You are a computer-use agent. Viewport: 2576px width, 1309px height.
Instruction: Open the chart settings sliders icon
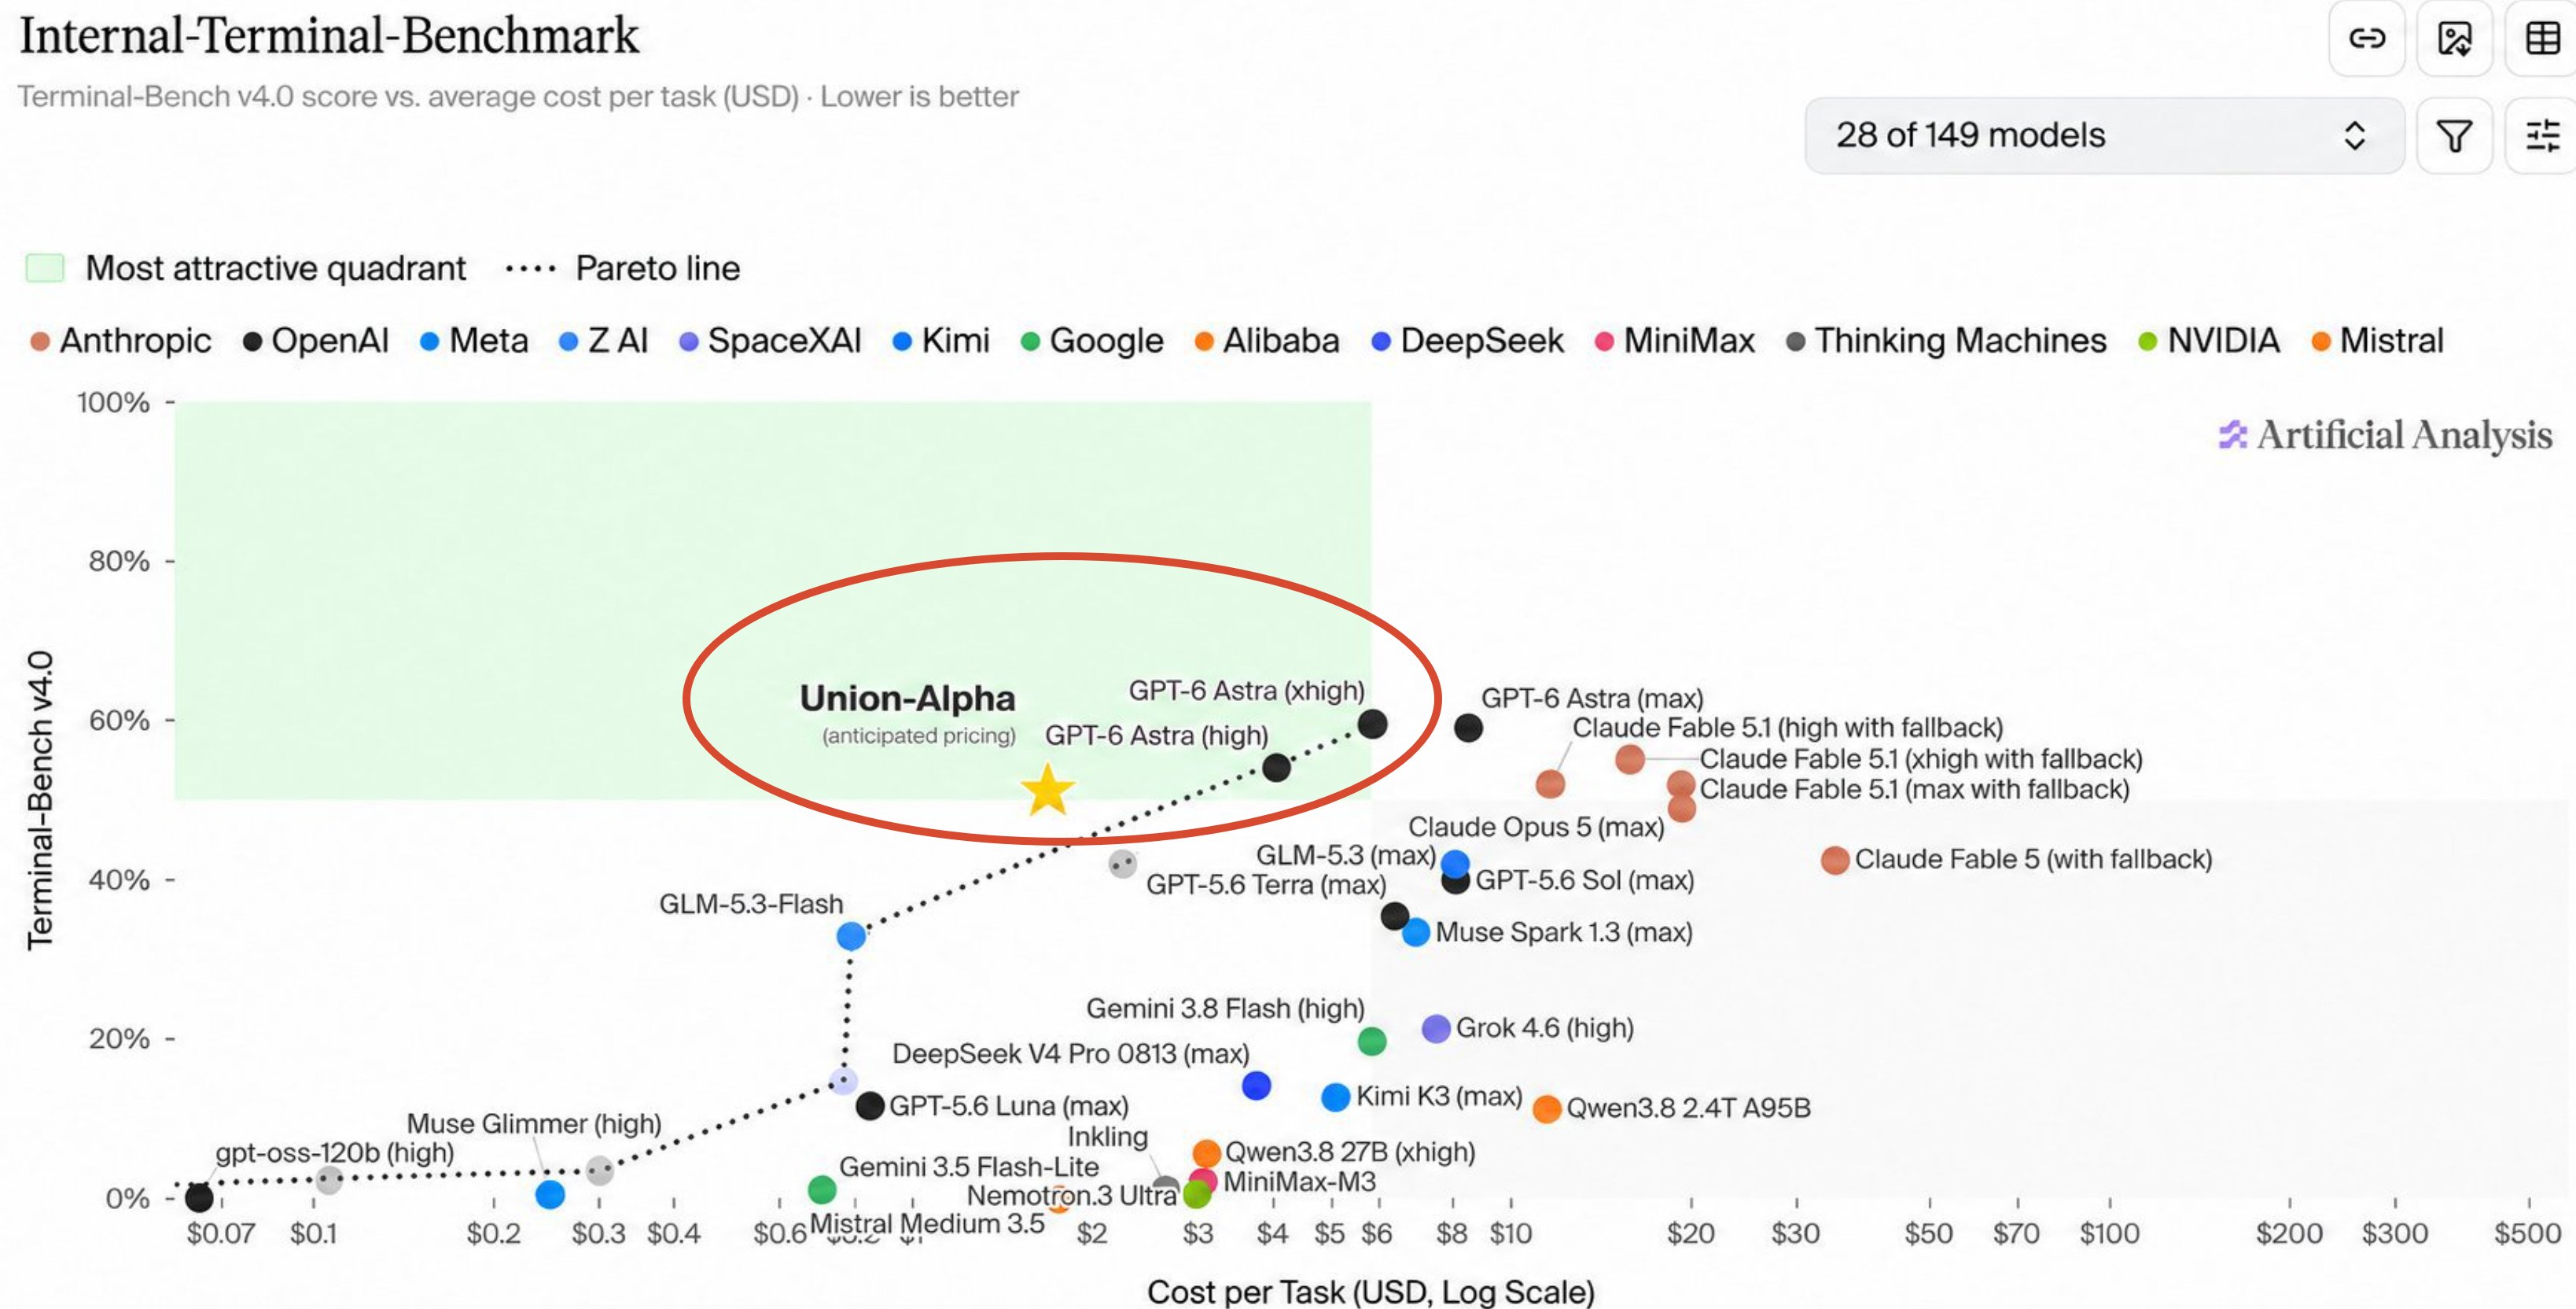[x=2542, y=135]
